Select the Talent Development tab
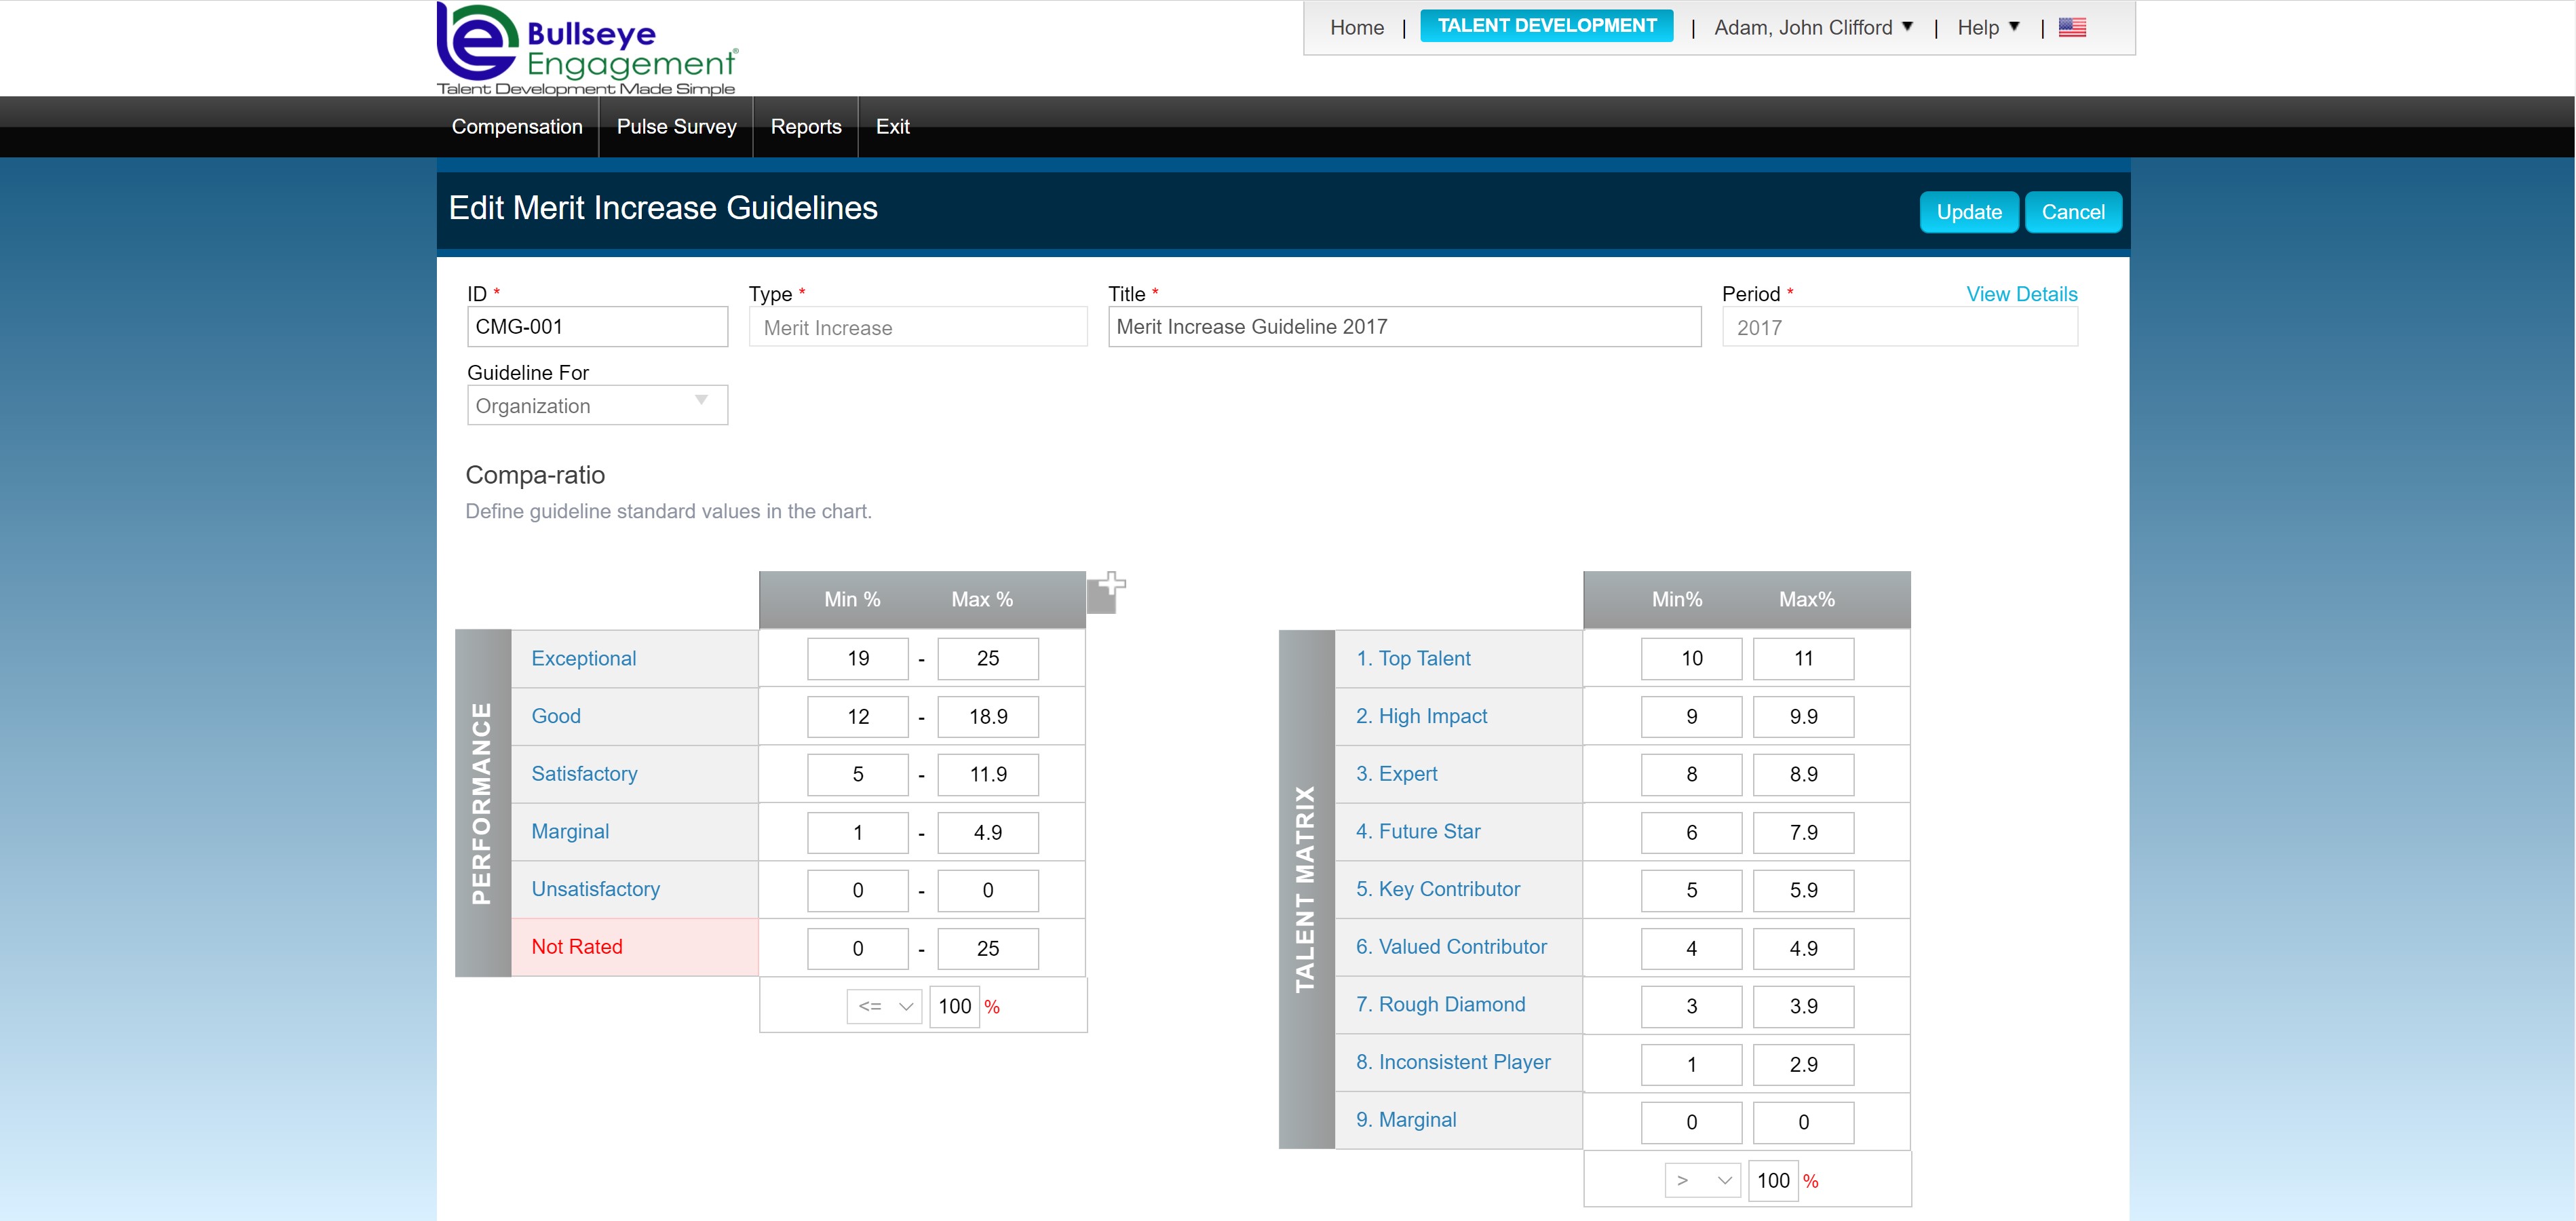The image size is (2576, 1221). pyautogui.click(x=1546, y=26)
